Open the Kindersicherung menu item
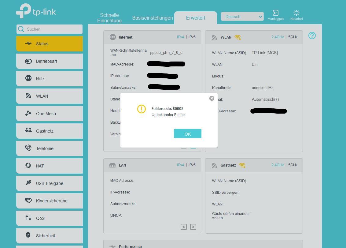This screenshot has width=346, height=248. [50, 201]
